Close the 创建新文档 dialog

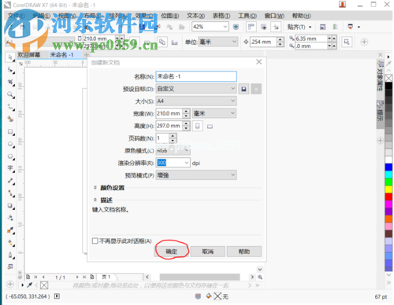(x=259, y=62)
